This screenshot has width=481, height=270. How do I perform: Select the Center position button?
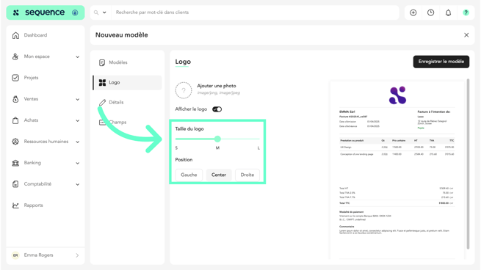(x=219, y=175)
